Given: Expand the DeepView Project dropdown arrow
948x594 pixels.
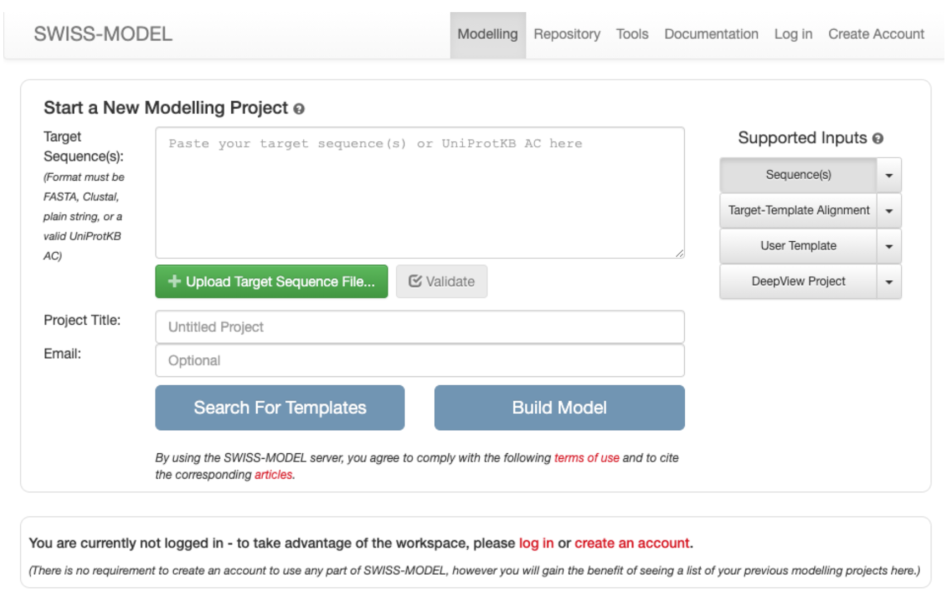Looking at the screenshot, I should pos(889,282).
